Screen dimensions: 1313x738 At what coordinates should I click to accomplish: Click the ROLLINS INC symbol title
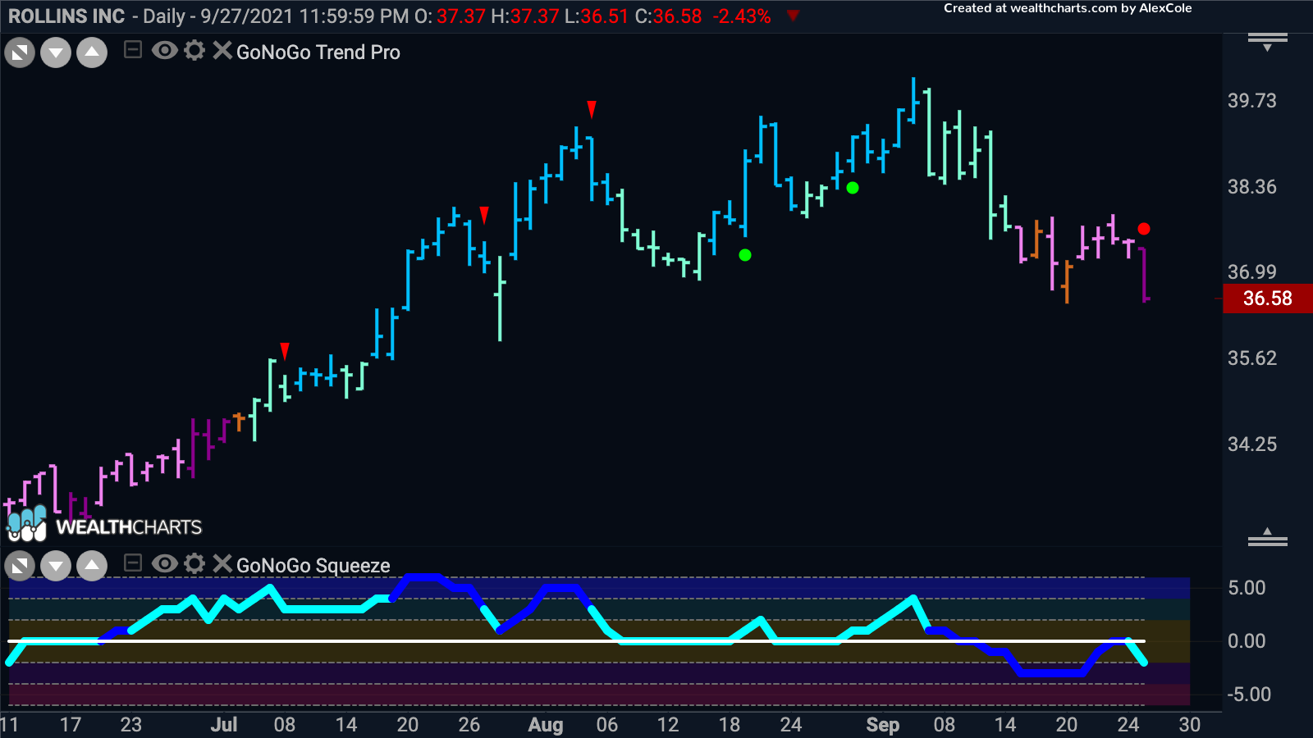(66, 16)
